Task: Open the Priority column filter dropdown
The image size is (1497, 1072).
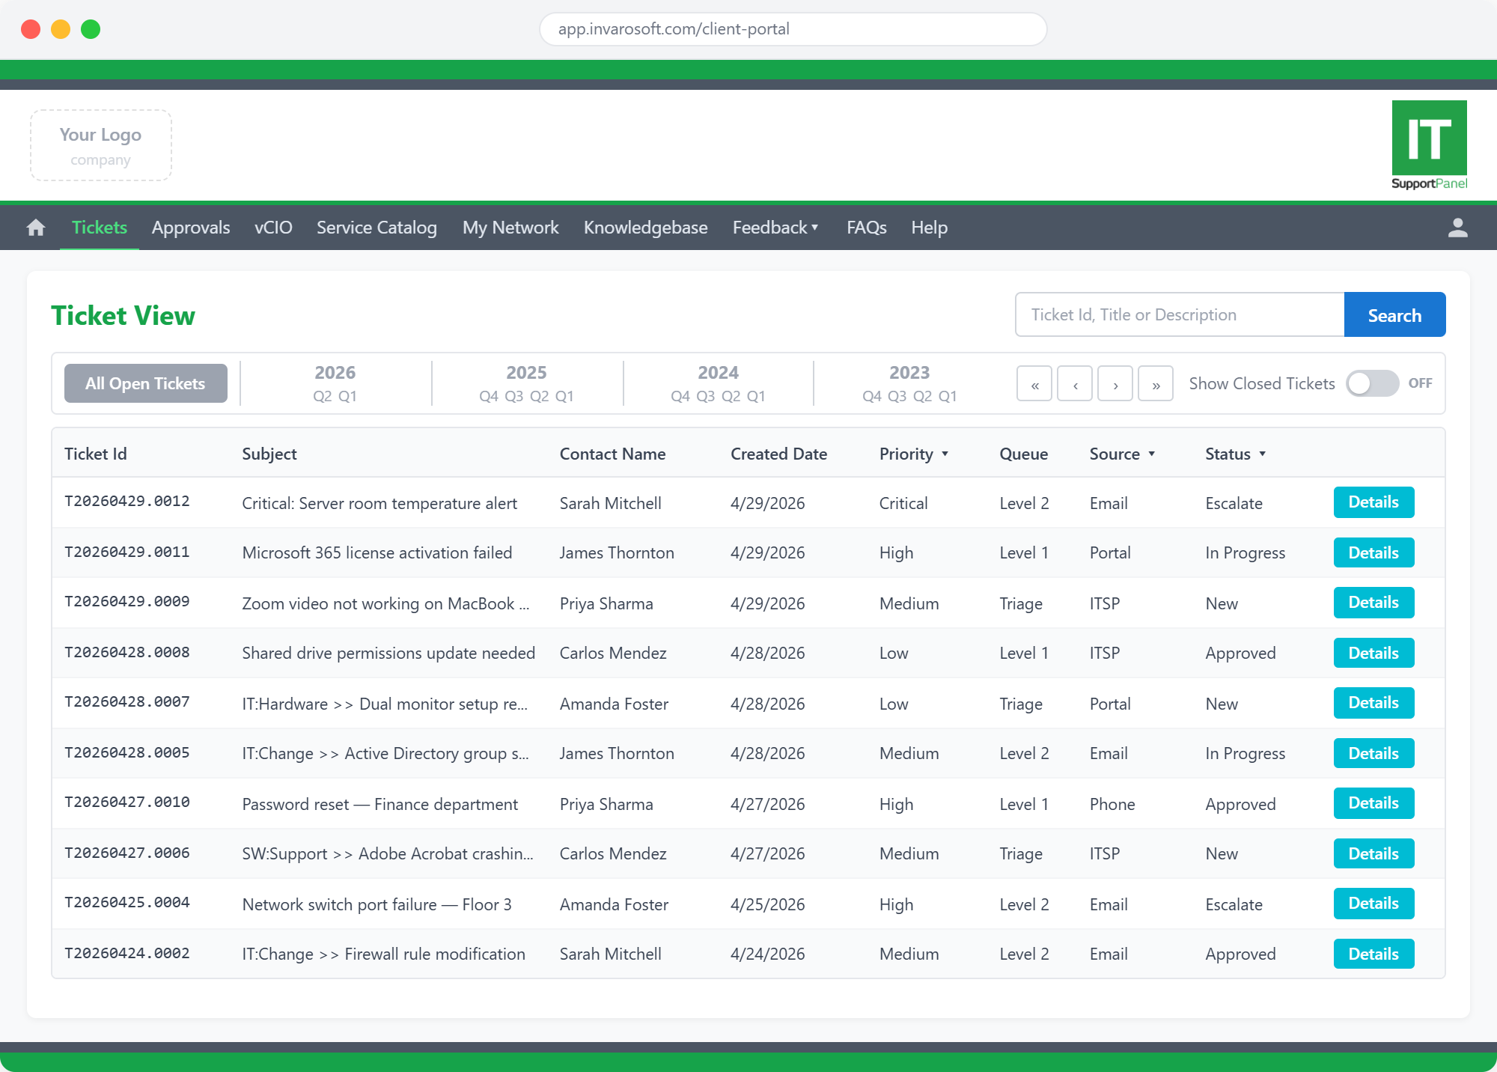Action: tap(945, 454)
